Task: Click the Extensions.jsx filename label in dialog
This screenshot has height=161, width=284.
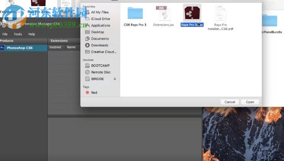Action: (163, 25)
